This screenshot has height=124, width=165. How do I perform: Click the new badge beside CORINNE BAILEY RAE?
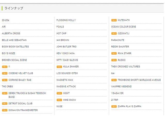coord(5,80)
